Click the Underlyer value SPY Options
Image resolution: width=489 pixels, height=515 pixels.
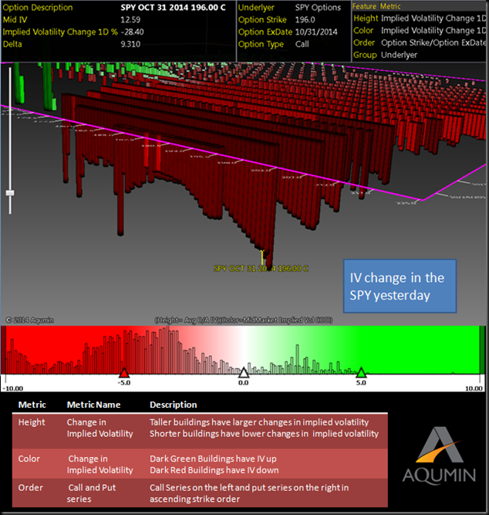pyautogui.click(x=318, y=8)
